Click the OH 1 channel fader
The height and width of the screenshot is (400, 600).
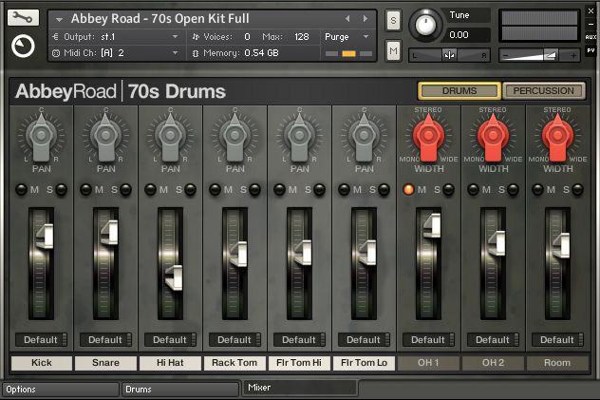click(432, 226)
